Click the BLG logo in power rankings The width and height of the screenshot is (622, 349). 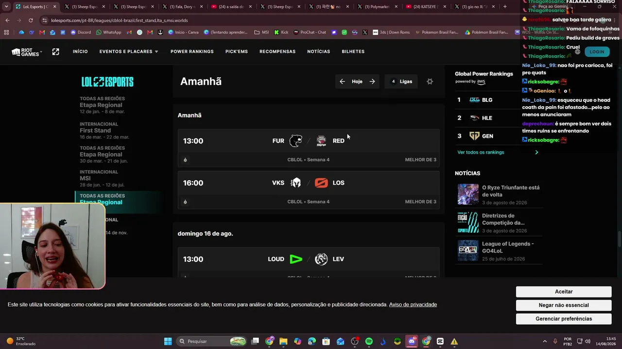point(474,100)
